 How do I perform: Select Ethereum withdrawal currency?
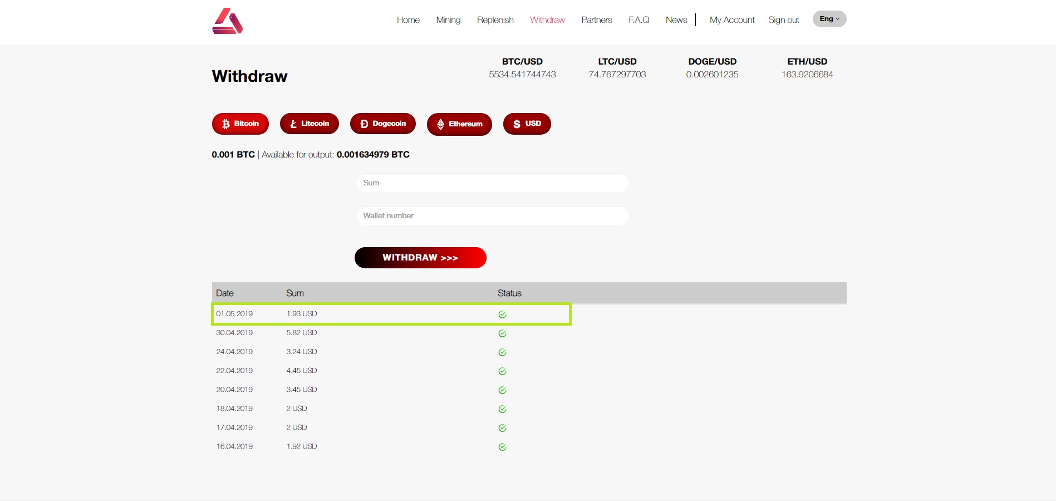459,124
